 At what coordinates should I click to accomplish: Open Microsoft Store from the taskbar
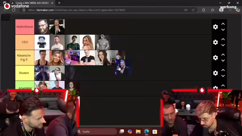pos(155,131)
